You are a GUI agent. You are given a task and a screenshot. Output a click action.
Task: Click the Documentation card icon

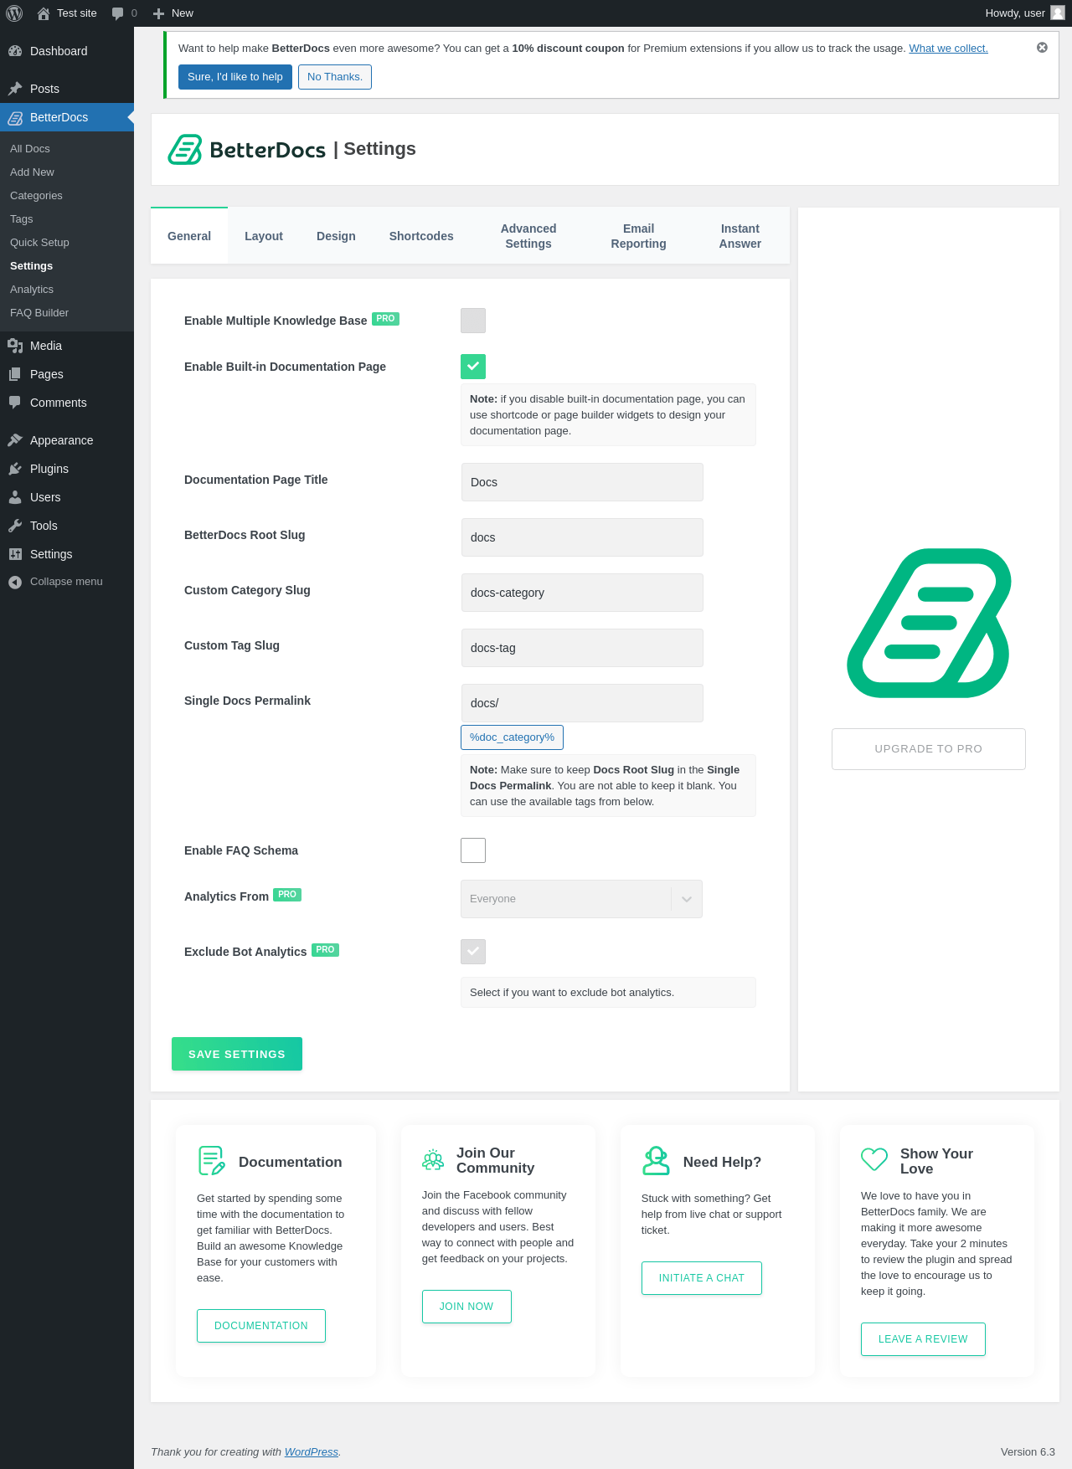point(212,1161)
